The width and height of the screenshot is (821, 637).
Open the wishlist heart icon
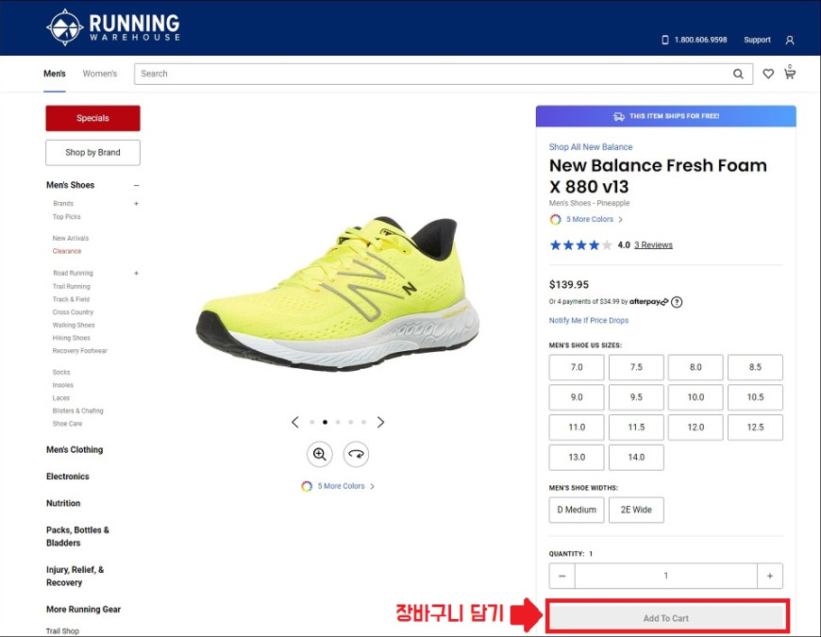[768, 74]
